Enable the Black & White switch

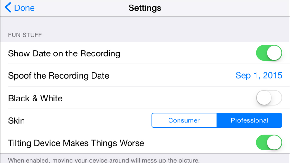[269, 98]
